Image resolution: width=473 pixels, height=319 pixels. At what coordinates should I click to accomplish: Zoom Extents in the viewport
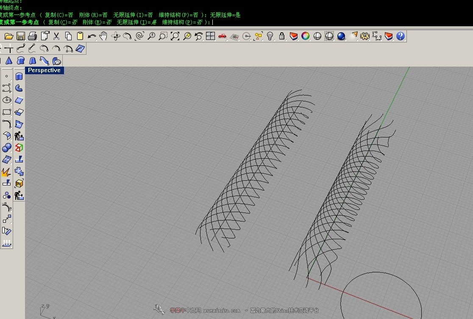175,36
